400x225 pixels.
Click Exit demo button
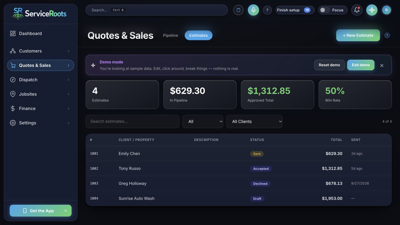point(361,65)
